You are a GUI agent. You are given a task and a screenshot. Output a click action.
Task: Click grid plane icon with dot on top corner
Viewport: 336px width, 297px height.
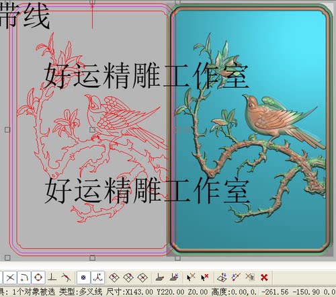(x=128, y=278)
